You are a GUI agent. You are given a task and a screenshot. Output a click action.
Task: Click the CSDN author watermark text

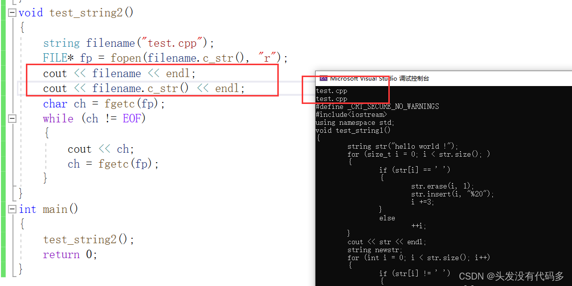(x=511, y=276)
